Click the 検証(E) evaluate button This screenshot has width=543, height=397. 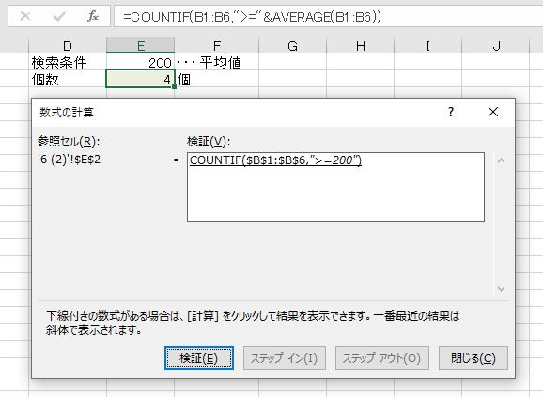point(199,359)
